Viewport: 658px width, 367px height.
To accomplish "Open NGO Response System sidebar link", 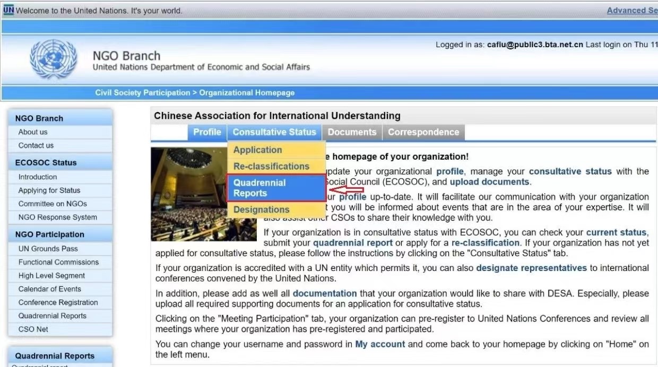I will (58, 217).
